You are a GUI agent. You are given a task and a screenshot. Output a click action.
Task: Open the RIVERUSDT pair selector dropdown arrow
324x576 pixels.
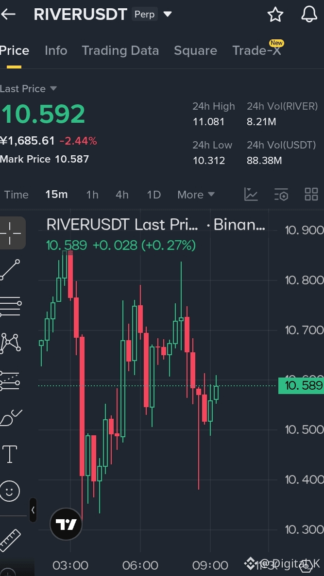tap(167, 15)
